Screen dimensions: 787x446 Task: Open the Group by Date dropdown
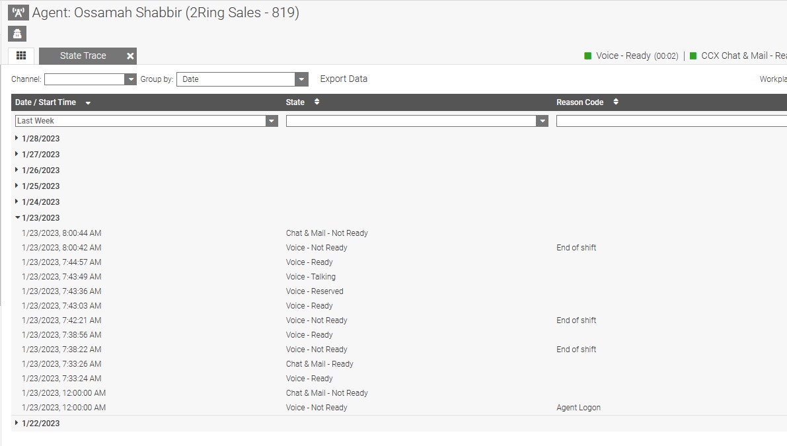coord(301,79)
